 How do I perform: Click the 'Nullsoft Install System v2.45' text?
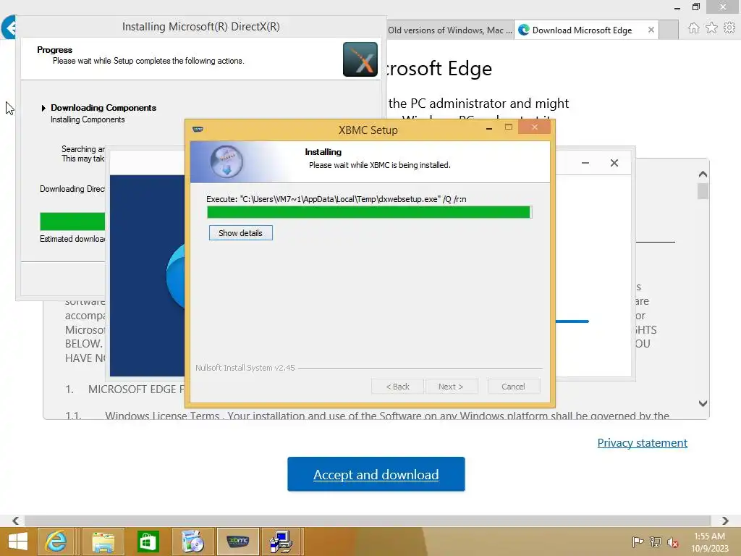(245, 368)
